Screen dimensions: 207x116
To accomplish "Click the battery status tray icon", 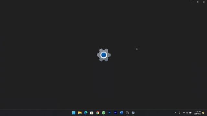I will tap(191, 113).
